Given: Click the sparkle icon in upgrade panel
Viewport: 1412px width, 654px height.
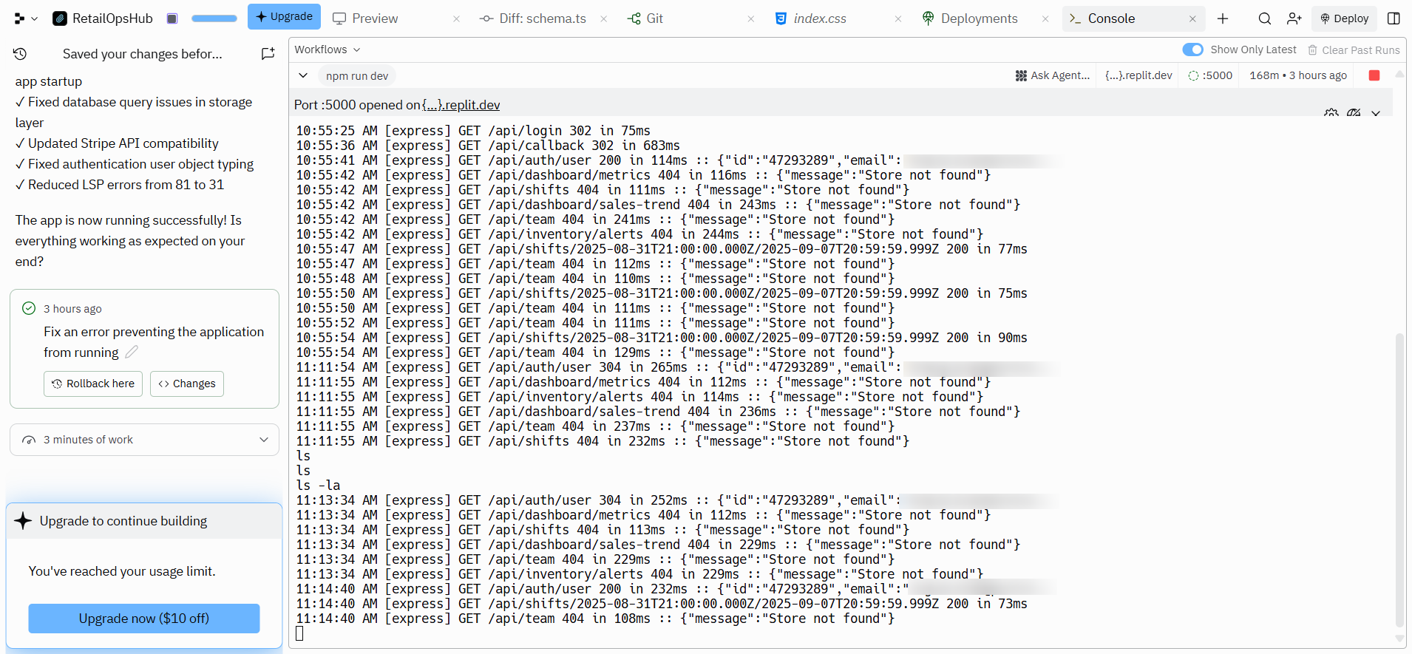Looking at the screenshot, I should (x=23, y=521).
